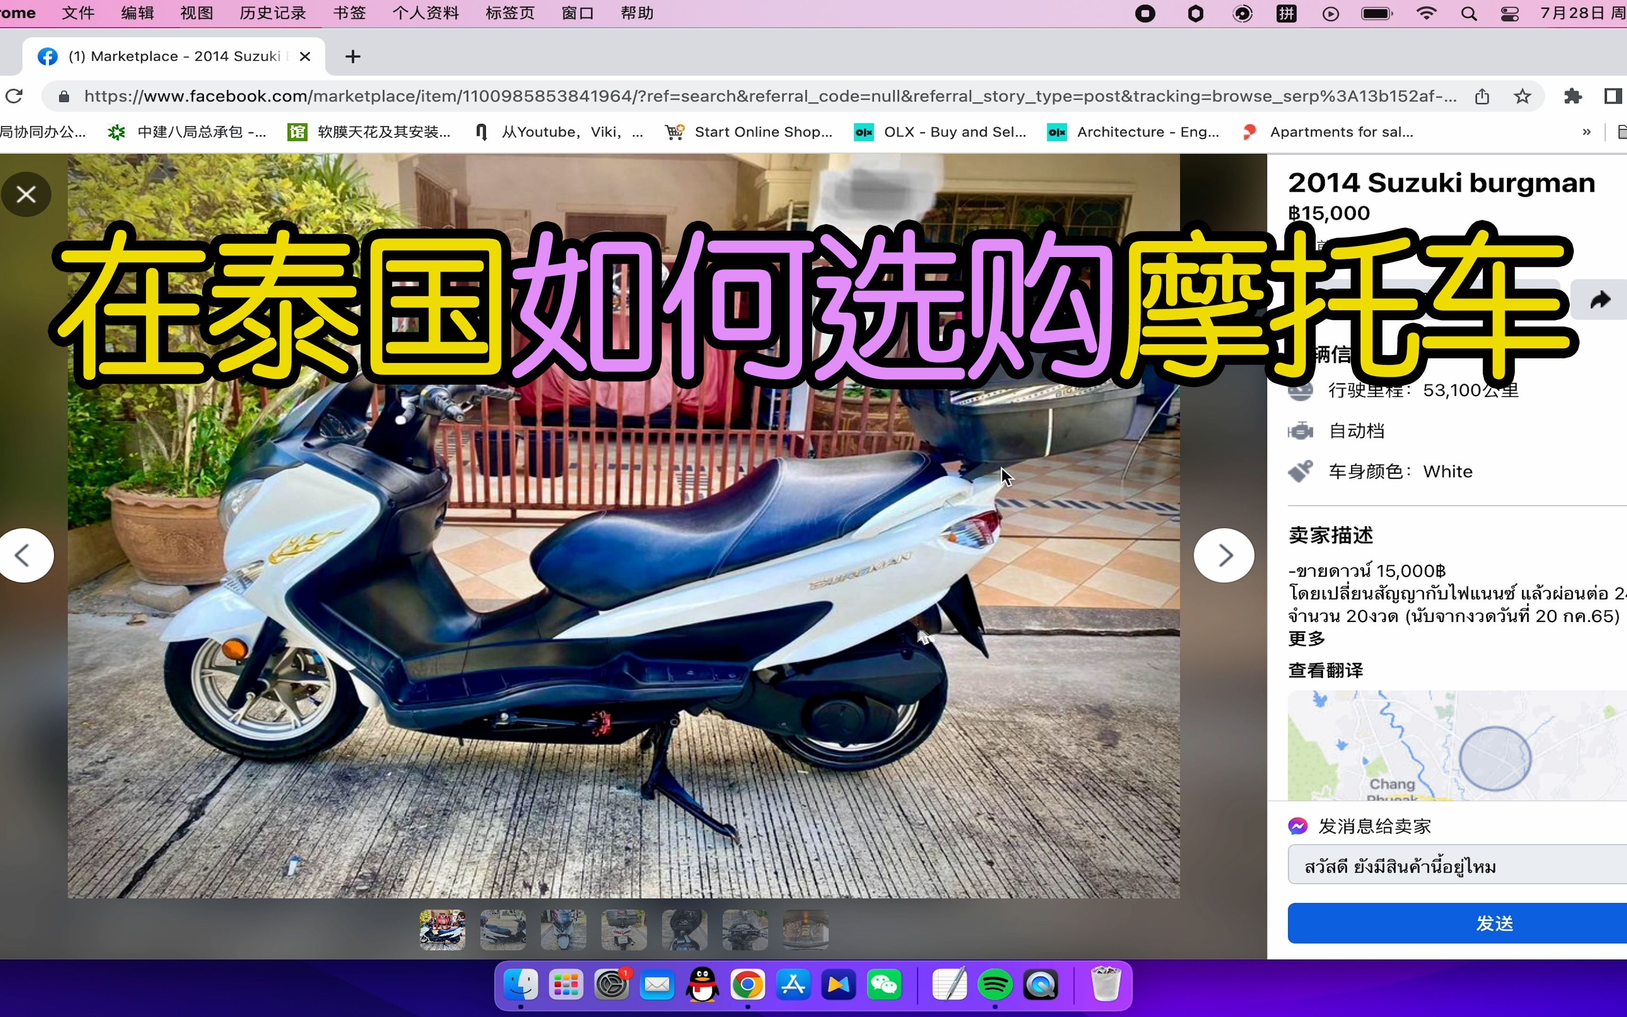
Task: Open the 窗口 menu
Action: click(578, 14)
